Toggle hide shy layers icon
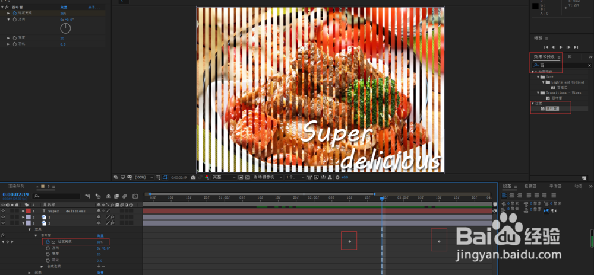The image size is (594, 275). (108, 196)
